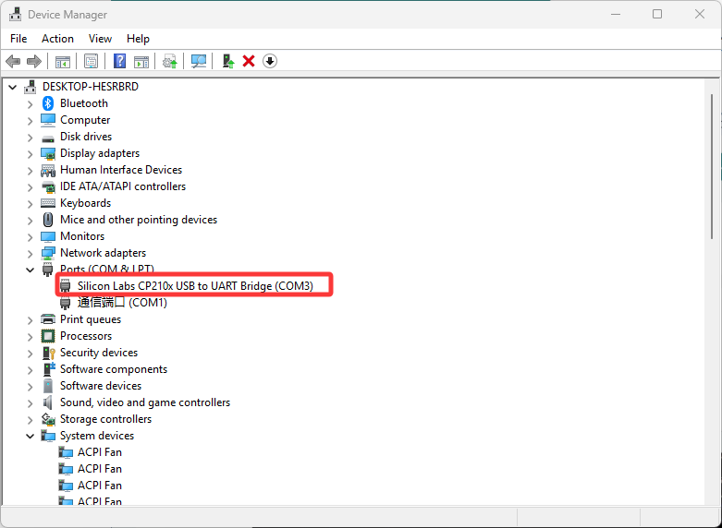
Task: Click the vertical scrollbar of device tree
Action: [x=713, y=165]
